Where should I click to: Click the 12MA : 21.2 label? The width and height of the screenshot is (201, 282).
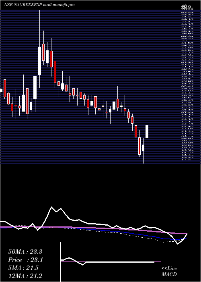[x=25, y=276]
